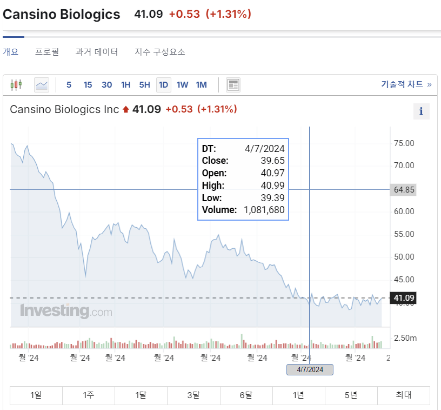Click the Investing.com watermark link
Screen dimensions: 441x410
[66, 311]
